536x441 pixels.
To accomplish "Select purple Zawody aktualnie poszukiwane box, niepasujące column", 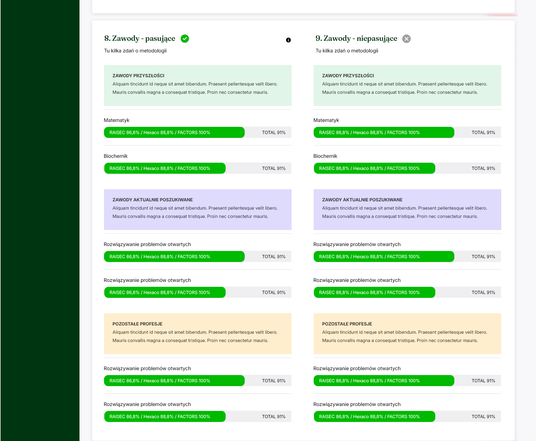I will (407, 210).
